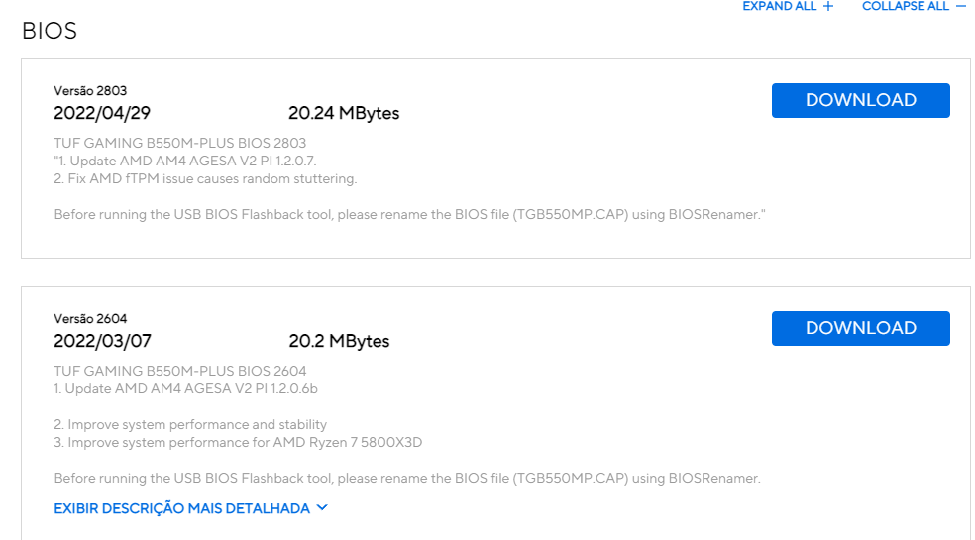975x540 pixels.
Task: Click the 20.24 MBytes file size
Action: click(x=344, y=113)
